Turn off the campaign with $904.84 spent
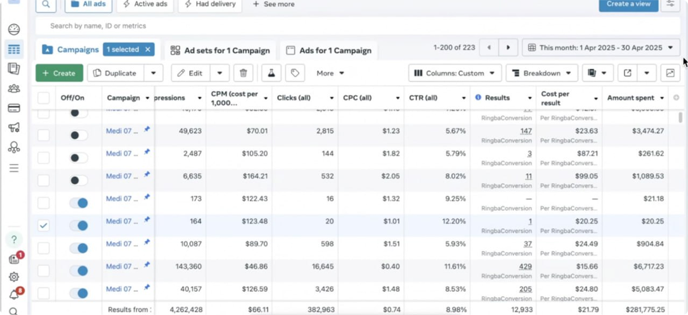The width and height of the screenshot is (688, 315). (x=78, y=248)
